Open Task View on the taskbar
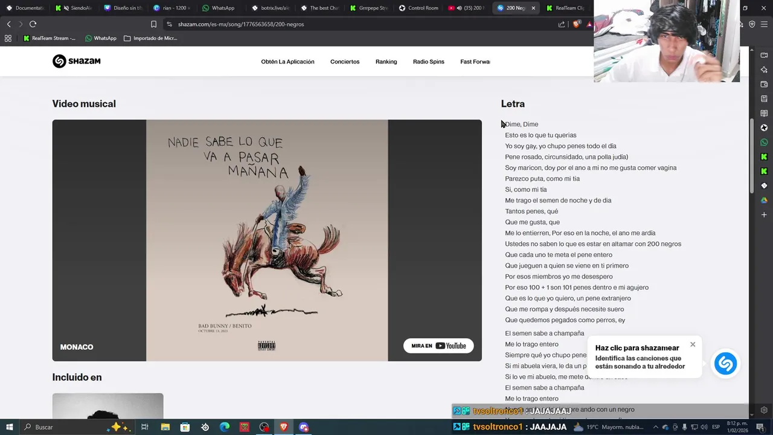773x435 pixels. pos(145,427)
